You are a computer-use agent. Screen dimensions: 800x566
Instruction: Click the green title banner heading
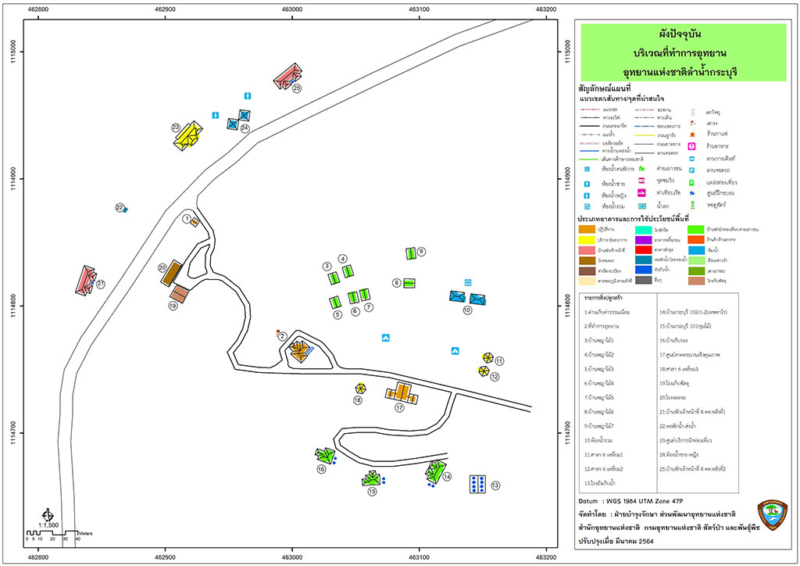684,52
